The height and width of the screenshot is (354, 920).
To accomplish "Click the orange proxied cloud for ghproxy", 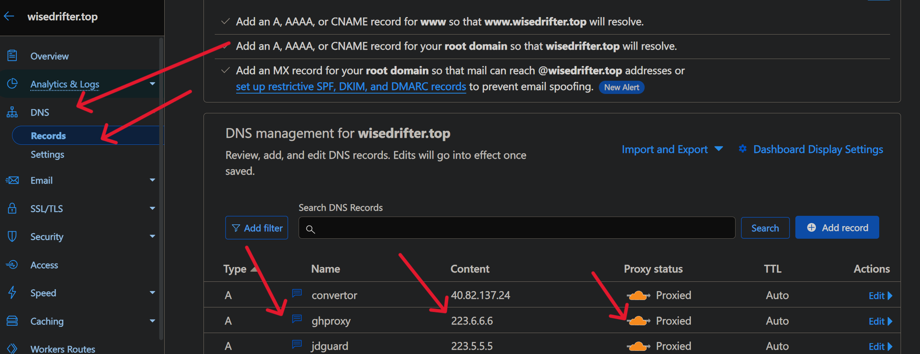I will pyautogui.click(x=638, y=321).
